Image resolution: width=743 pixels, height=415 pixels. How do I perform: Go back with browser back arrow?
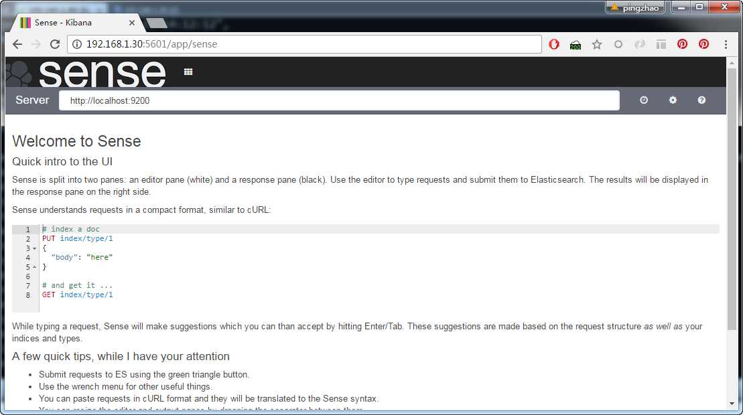(17, 44)
